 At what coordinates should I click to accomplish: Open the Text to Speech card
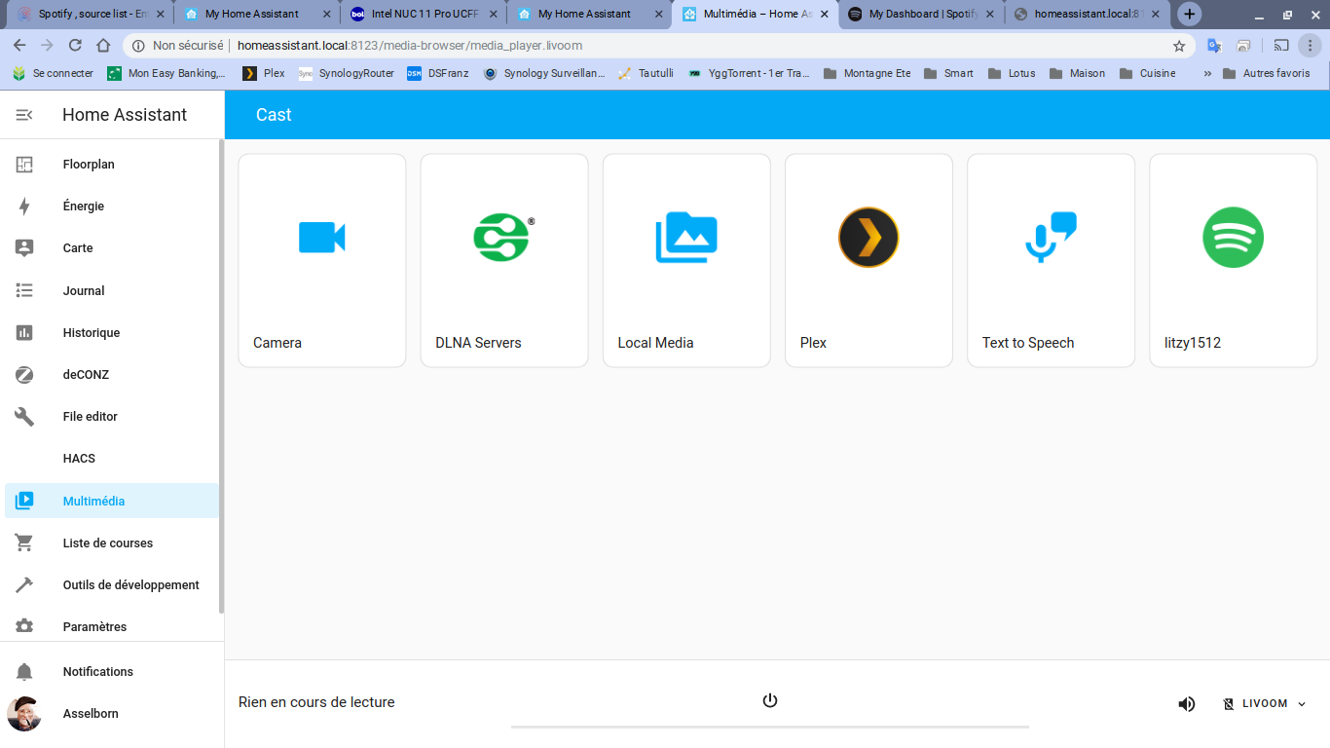coord(1051,260)
